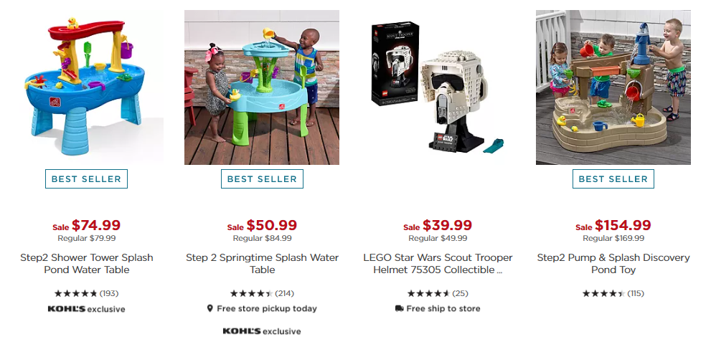The image size is (711, 357).
Task: Click the truck icon beside free ship to store
Action: click(x=399, y=308)
